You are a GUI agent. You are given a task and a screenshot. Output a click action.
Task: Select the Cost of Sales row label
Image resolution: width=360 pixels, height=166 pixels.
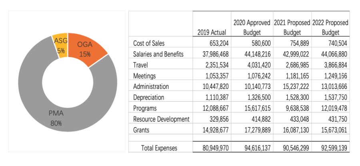point(148,43)
